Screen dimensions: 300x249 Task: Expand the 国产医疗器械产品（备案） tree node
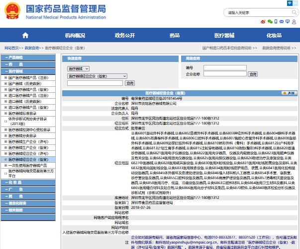click(5, 89)
